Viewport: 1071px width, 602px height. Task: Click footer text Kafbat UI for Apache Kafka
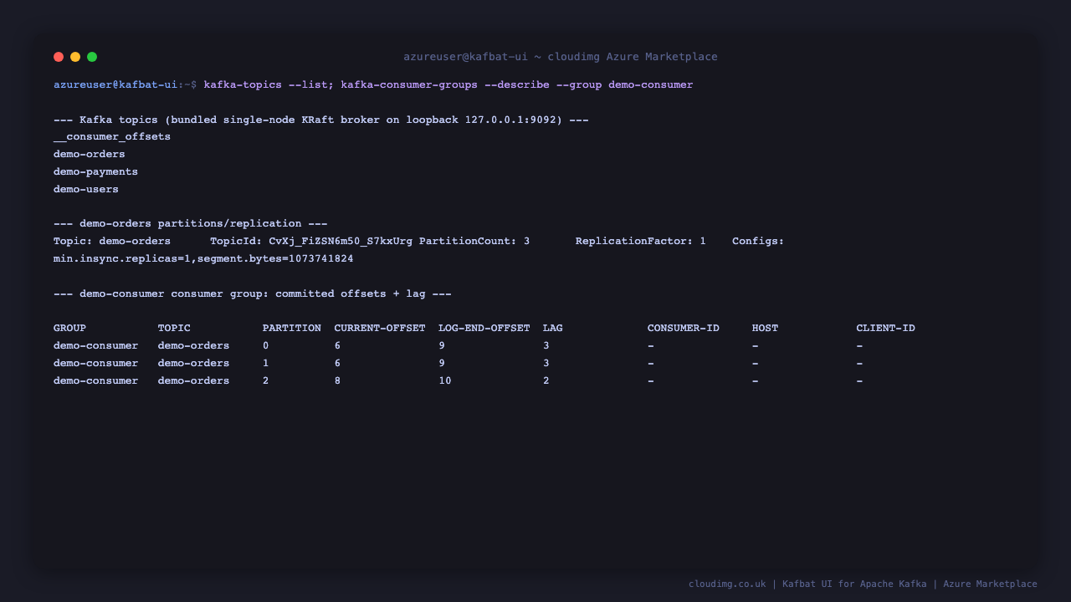[854, 584]
